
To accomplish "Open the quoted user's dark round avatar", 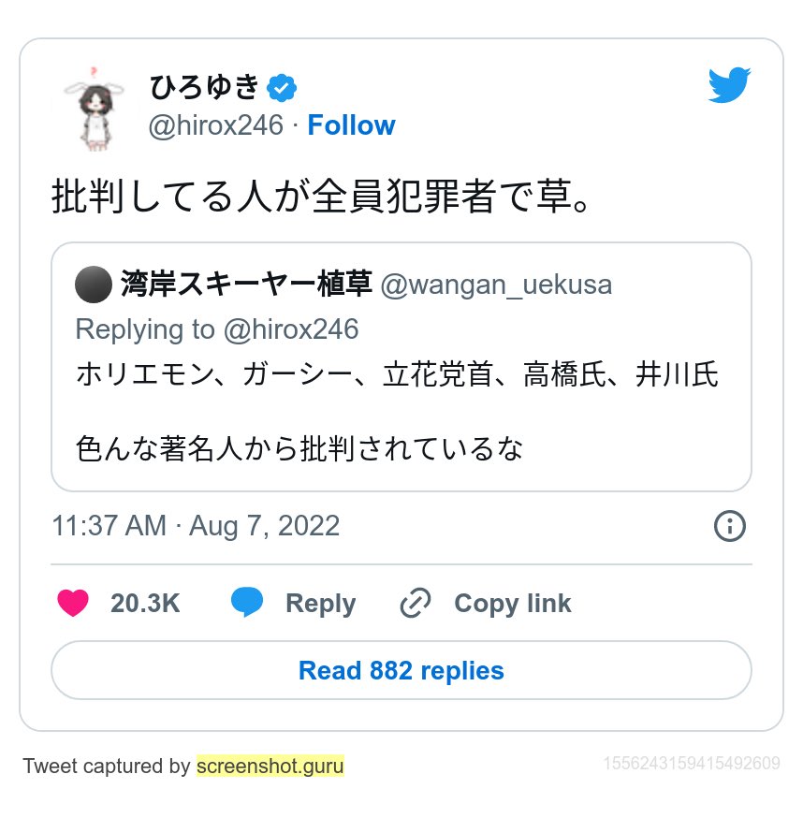I will [x=94, y=285].
